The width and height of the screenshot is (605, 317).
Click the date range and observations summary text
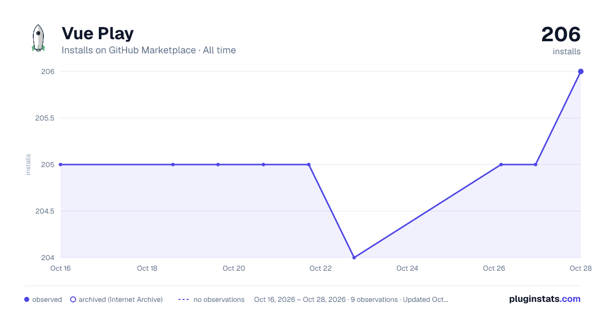pyautogui.click(x=351, y=299)
